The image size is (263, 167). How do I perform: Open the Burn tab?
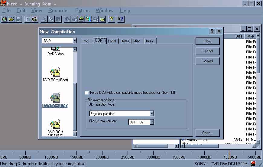coord(149,41)
